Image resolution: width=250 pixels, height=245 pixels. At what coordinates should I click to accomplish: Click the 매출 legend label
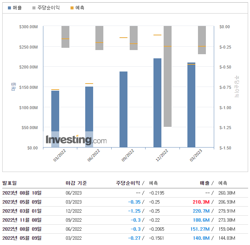coord(17,8)
